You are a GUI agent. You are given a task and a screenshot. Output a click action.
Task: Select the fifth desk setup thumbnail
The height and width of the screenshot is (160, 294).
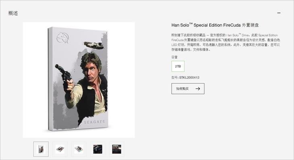(117, 149)
